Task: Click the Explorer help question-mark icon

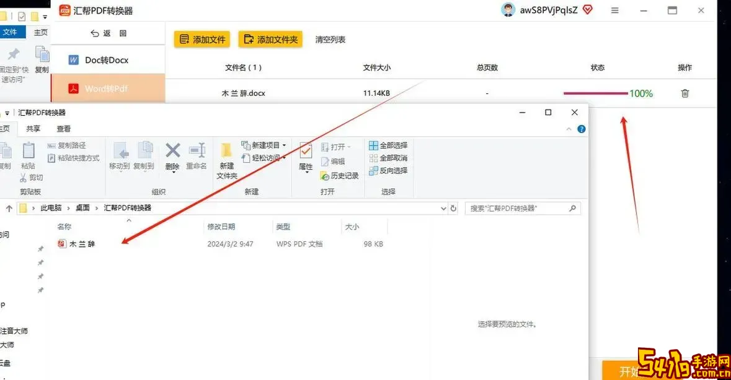Action: pos(582,129)
